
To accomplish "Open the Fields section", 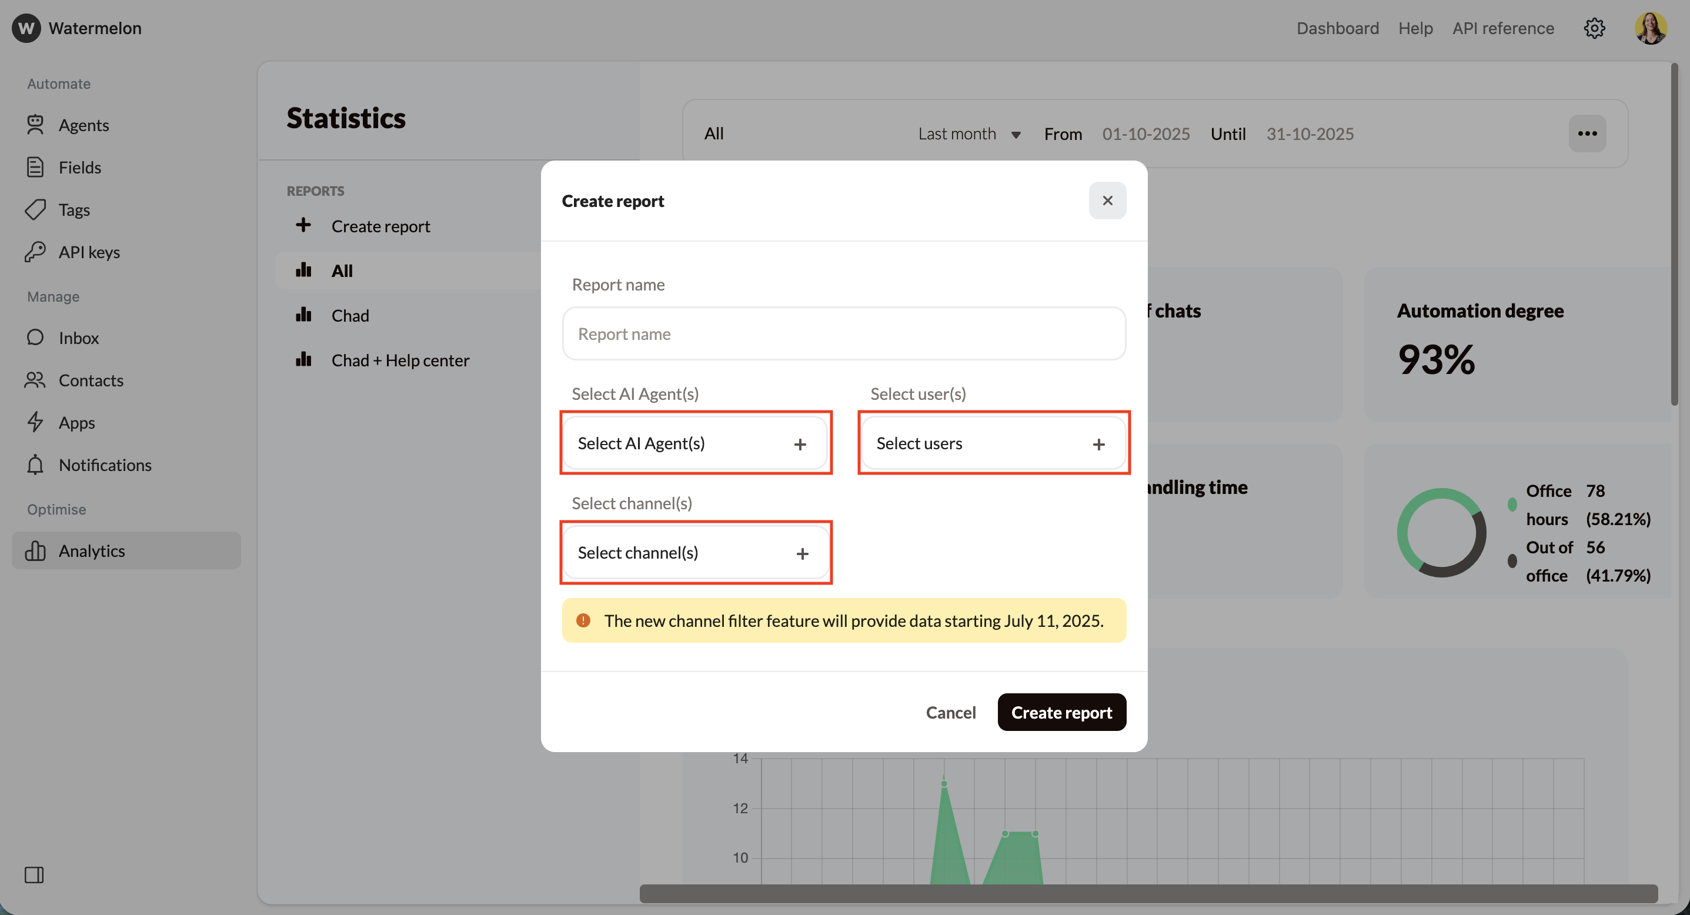I will click(80, 167).
